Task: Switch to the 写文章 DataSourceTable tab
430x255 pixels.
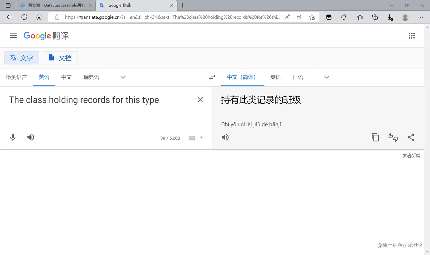Action: point(56,5)
